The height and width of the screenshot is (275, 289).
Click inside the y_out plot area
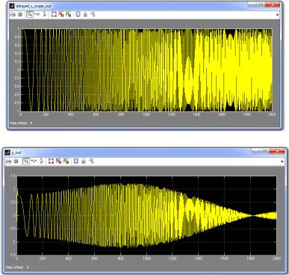pyautogui.click(x=146, y=215)
